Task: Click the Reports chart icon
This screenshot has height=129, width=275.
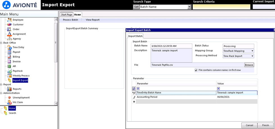Action: click(10, 89)
